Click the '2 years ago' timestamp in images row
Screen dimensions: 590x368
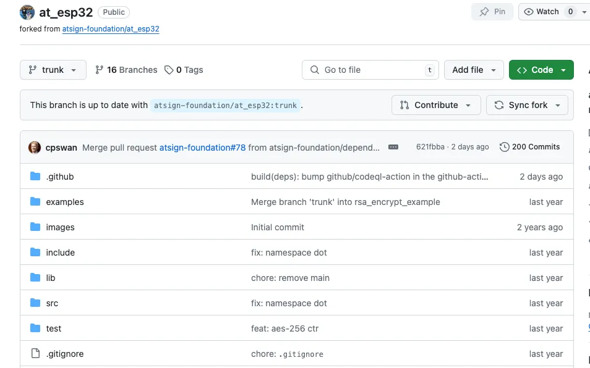point(539,228)
